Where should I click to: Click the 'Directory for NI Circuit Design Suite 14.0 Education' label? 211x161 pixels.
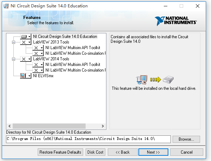coord(49,132)
